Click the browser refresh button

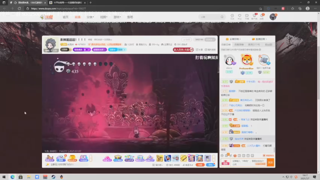click(19, 8)
